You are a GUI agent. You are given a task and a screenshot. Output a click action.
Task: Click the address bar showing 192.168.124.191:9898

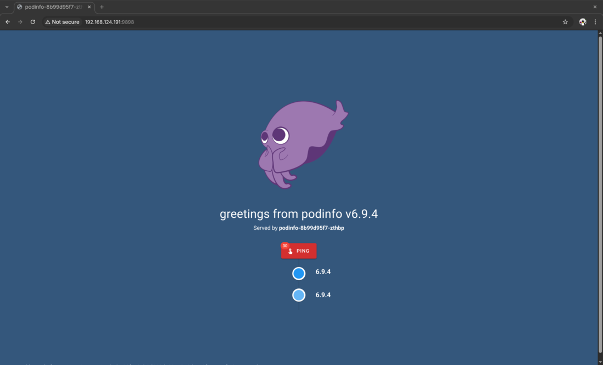(110, 22)
